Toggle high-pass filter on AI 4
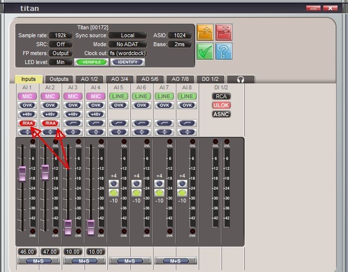Screen dimensions: 348x272 tap(96, 123)
